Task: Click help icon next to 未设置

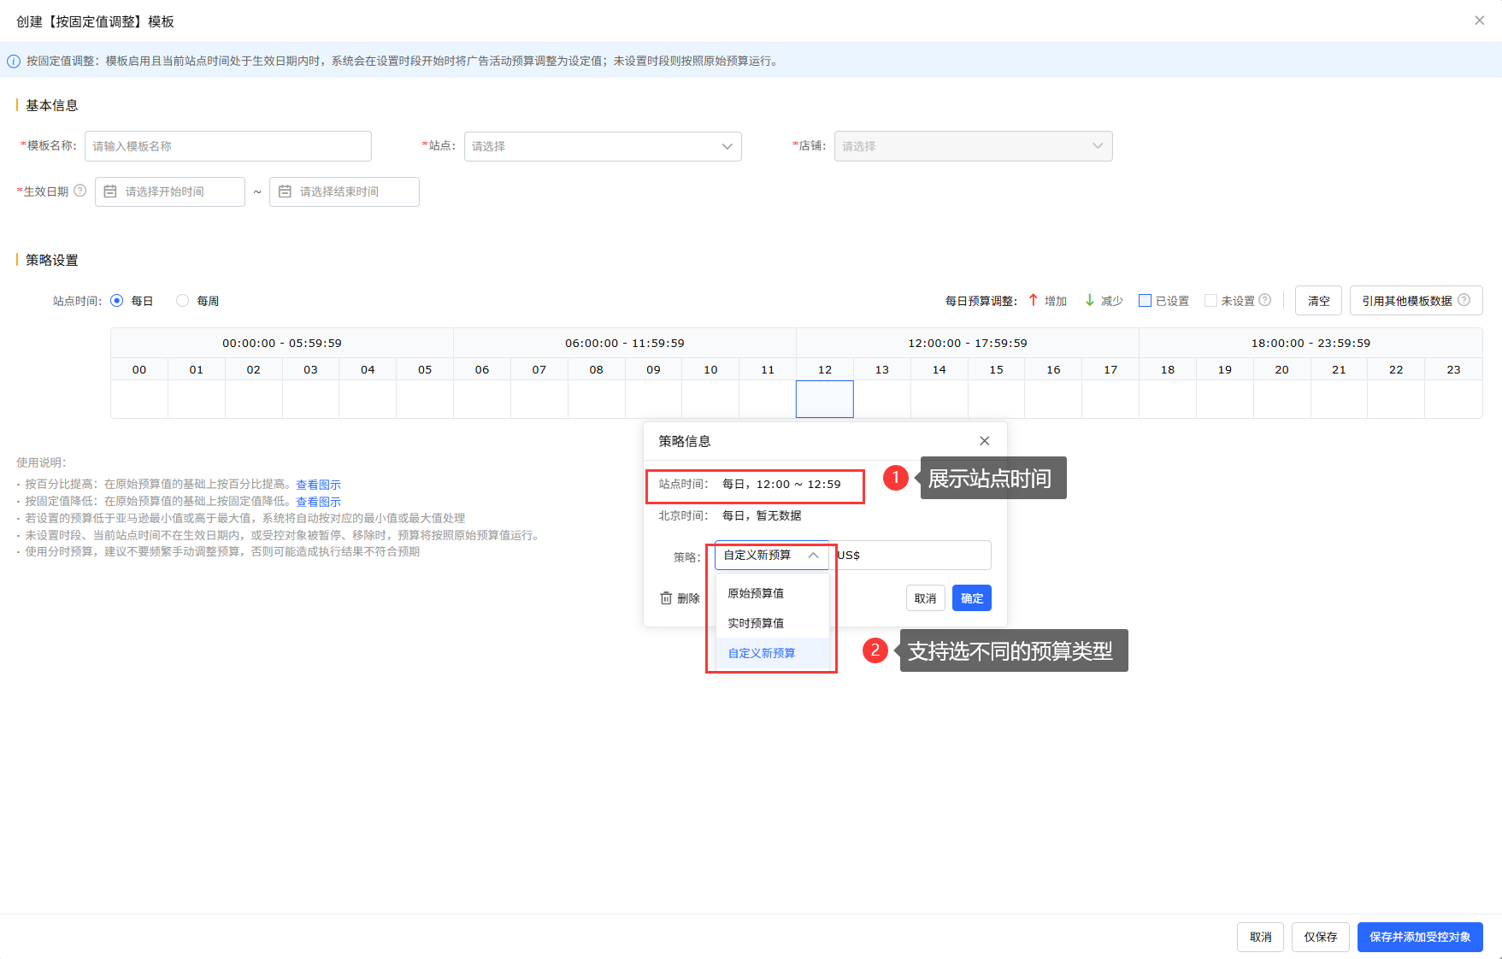Action: tap(1265, 300)
